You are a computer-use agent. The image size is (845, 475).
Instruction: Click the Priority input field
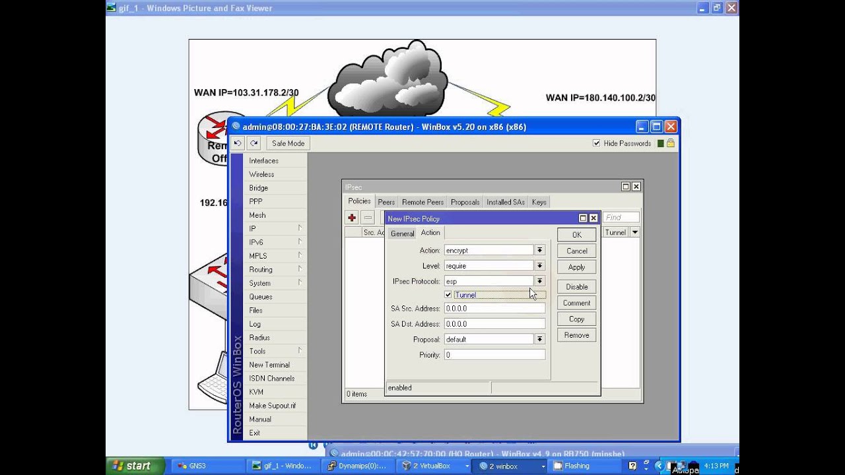click(x=494, y=355)
